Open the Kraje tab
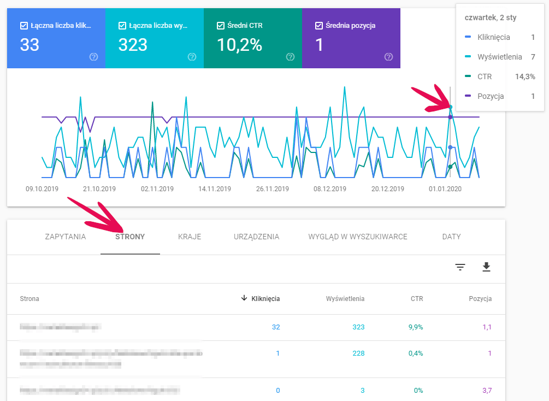The width and height of the screenshot is (549, 401). (x=190, y=237)
